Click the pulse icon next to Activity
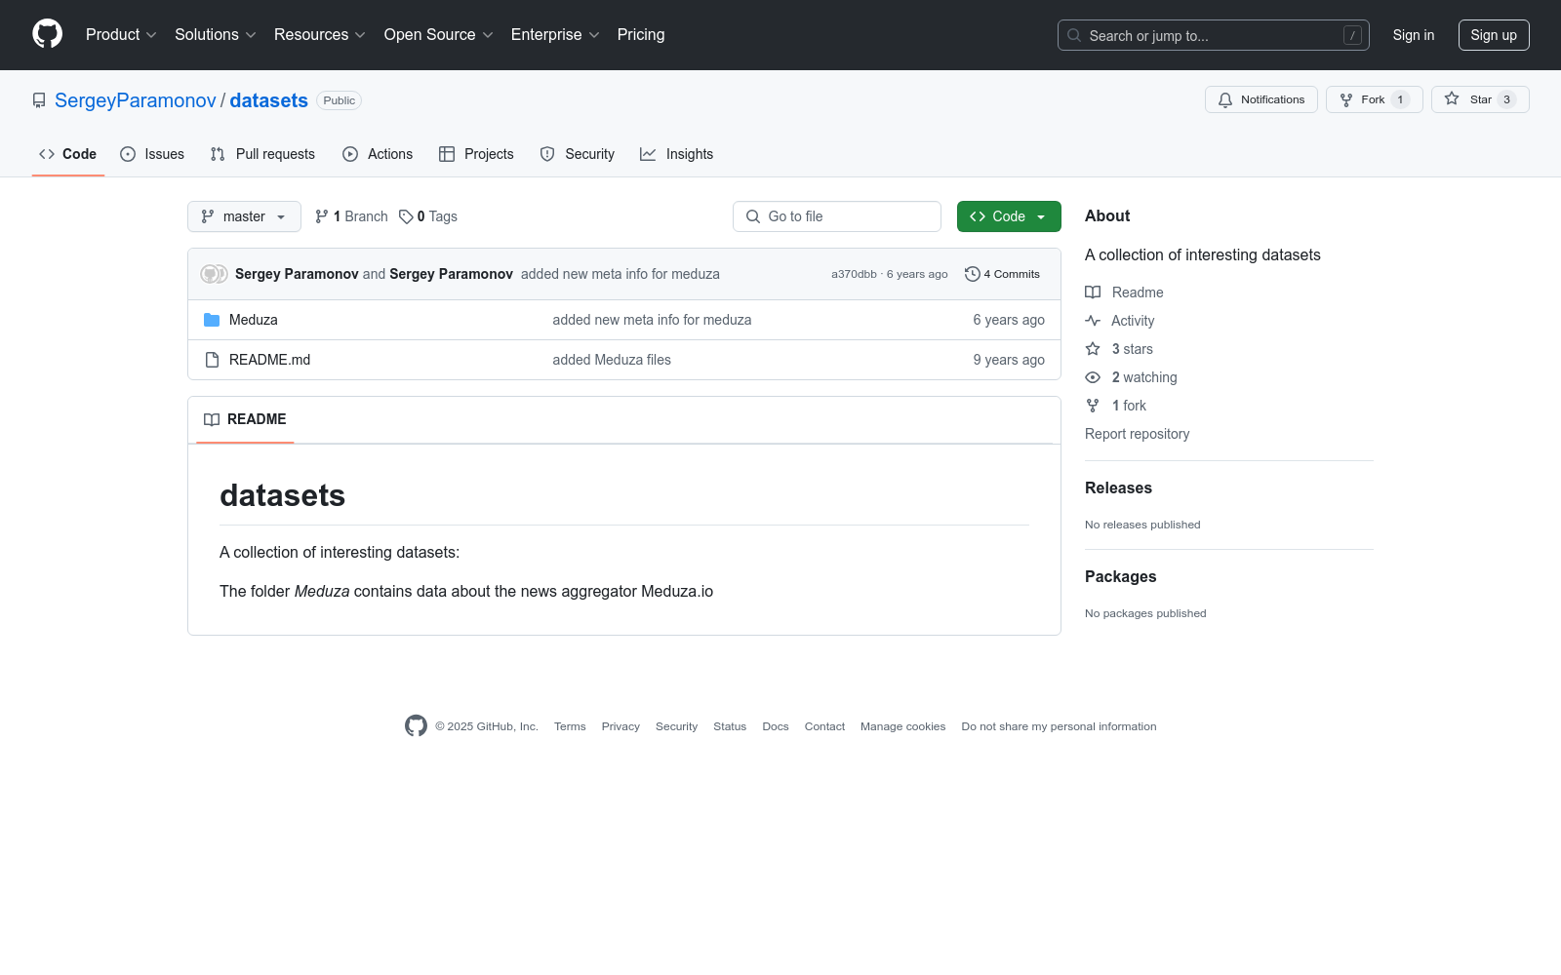Image resolution: width=1561 pixels, height=975 pixels. tap(1093, 321)
